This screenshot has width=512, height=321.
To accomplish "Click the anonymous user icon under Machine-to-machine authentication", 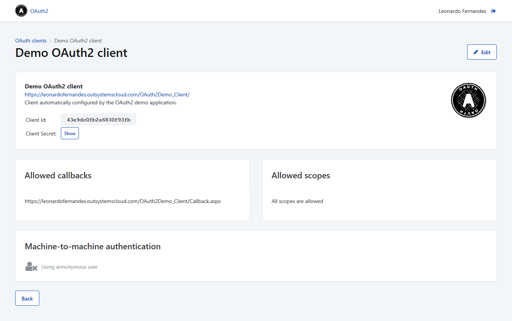I will [x=31, y=266].
